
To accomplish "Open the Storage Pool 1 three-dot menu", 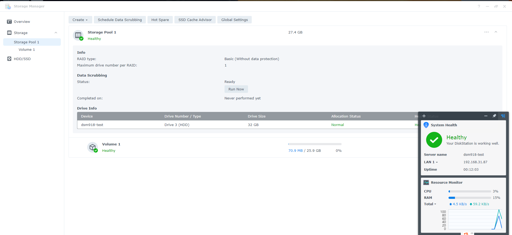I will click(x=487, y=32).
